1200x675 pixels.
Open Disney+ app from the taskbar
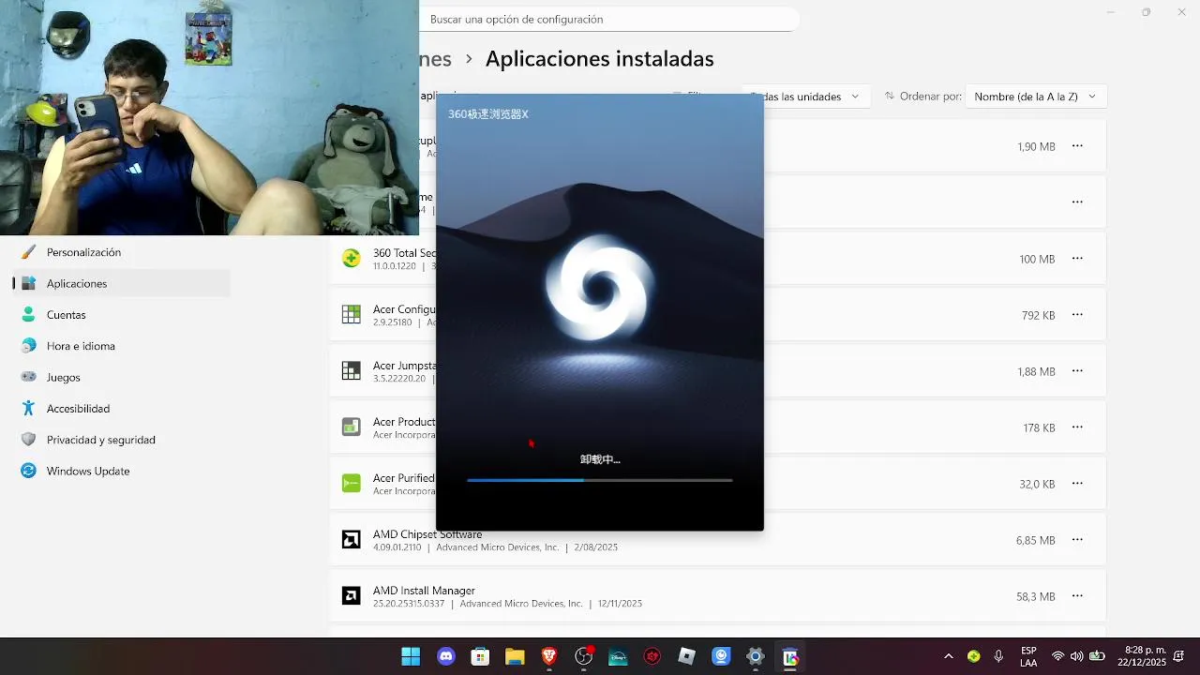click(x=618, y=656)
